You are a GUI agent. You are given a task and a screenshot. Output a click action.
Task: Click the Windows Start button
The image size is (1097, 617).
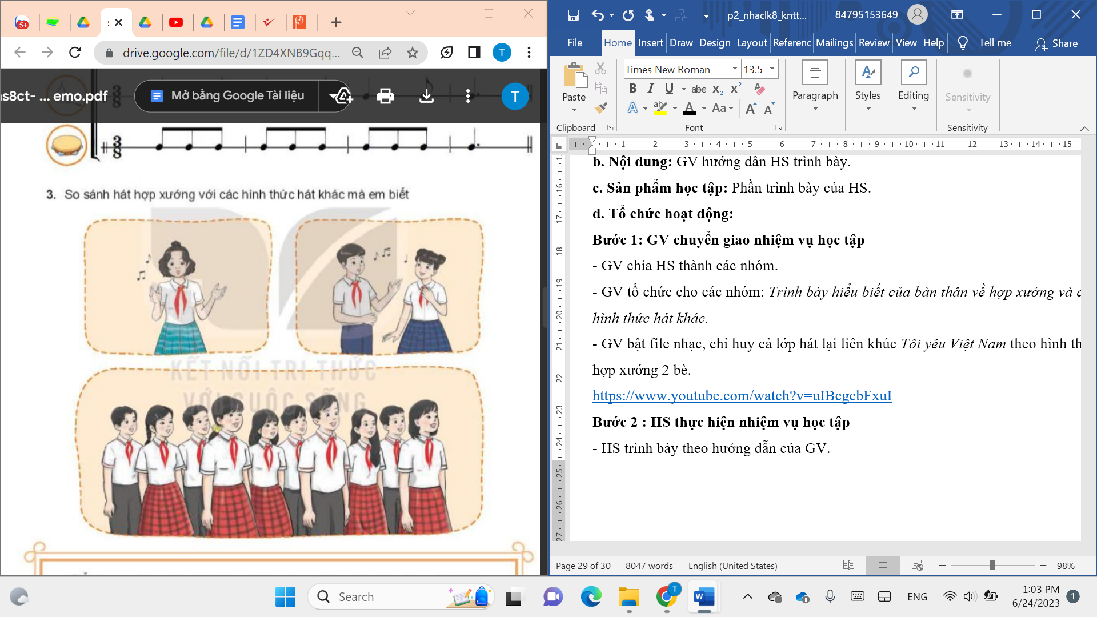(x=285, y=597)
